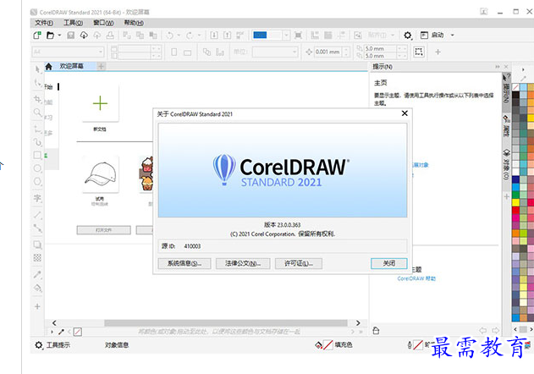Open the CorelDRAW 帮助 link
The height and width of the screenshot is (374, 534).
coord(416,278)
